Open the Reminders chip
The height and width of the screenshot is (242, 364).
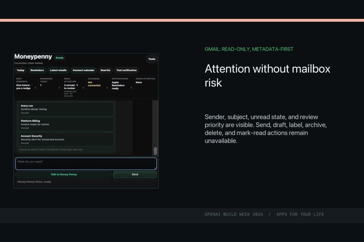pos(37,70)
